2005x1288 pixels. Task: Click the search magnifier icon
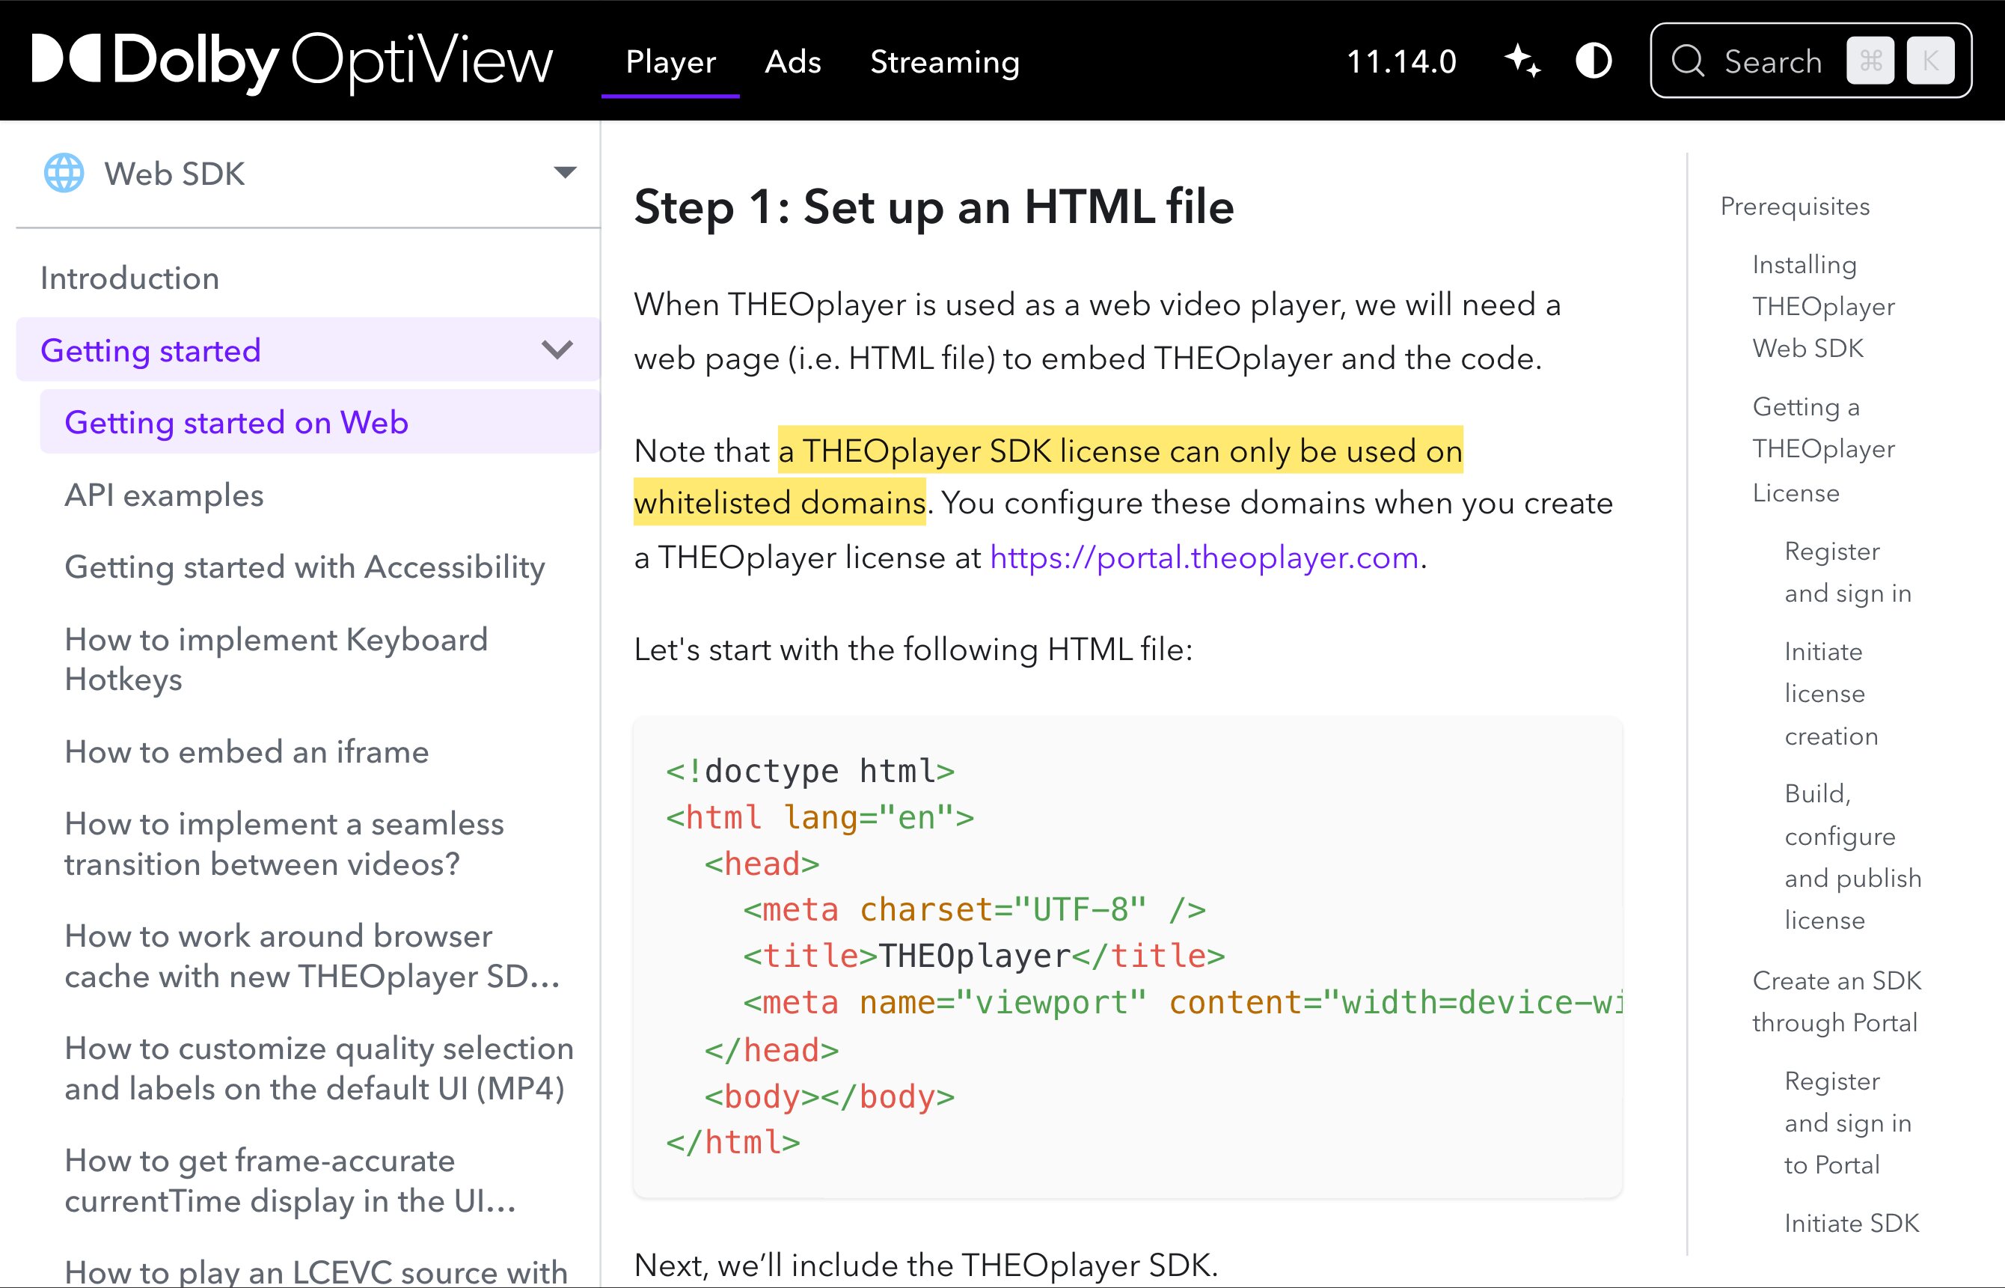[x=1687, y=61]
